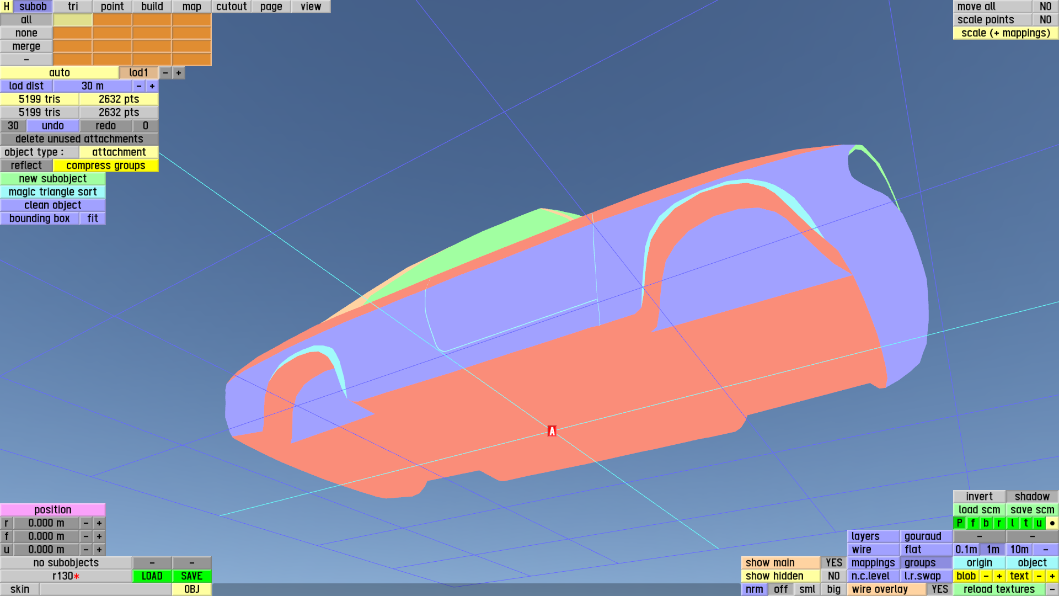
Task: Increase the LOD level with plus next to lod1
Action: tap(178, 73)
